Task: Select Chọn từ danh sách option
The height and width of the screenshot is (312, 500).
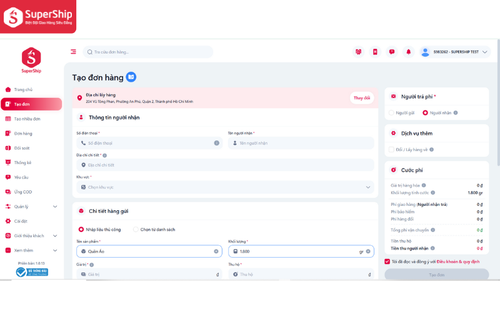Action: (136, 230)
